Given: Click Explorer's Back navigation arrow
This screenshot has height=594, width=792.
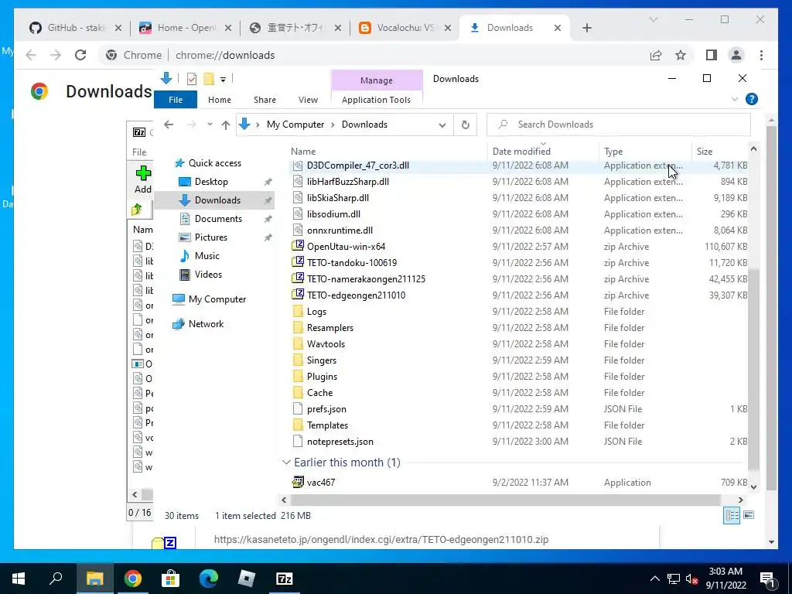Looking at the screenshot, I should pos(169,125).
